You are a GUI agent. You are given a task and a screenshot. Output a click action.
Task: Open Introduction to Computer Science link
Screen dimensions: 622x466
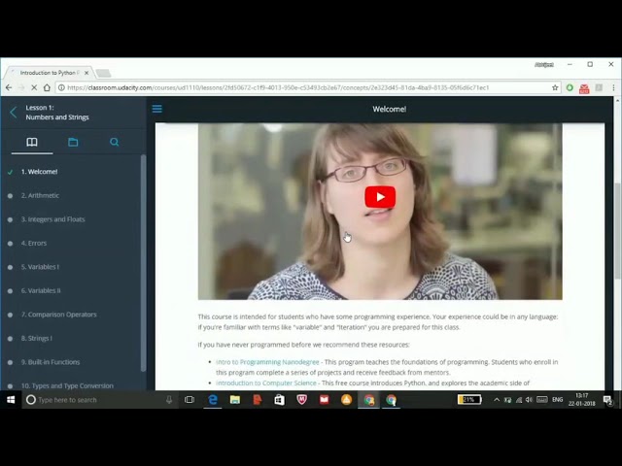tap(266, 383)
